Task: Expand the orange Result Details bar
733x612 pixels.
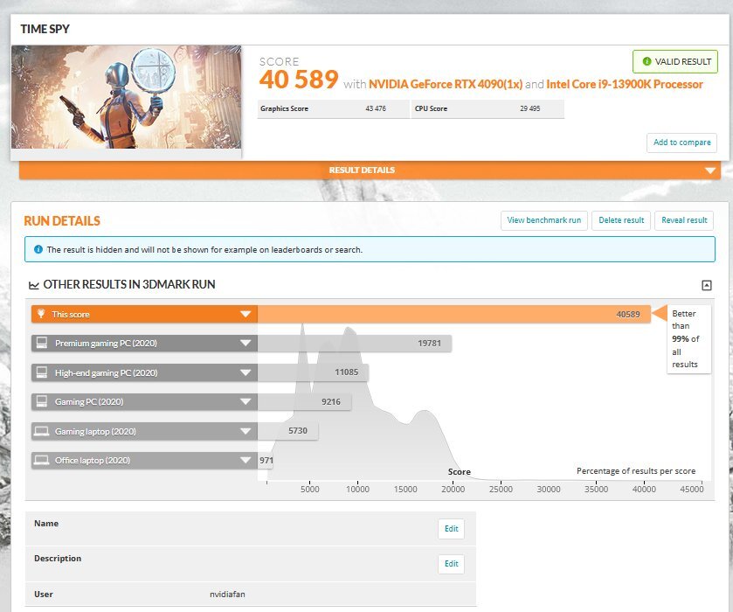Action: pyautogui.click(x=370, y=170)
